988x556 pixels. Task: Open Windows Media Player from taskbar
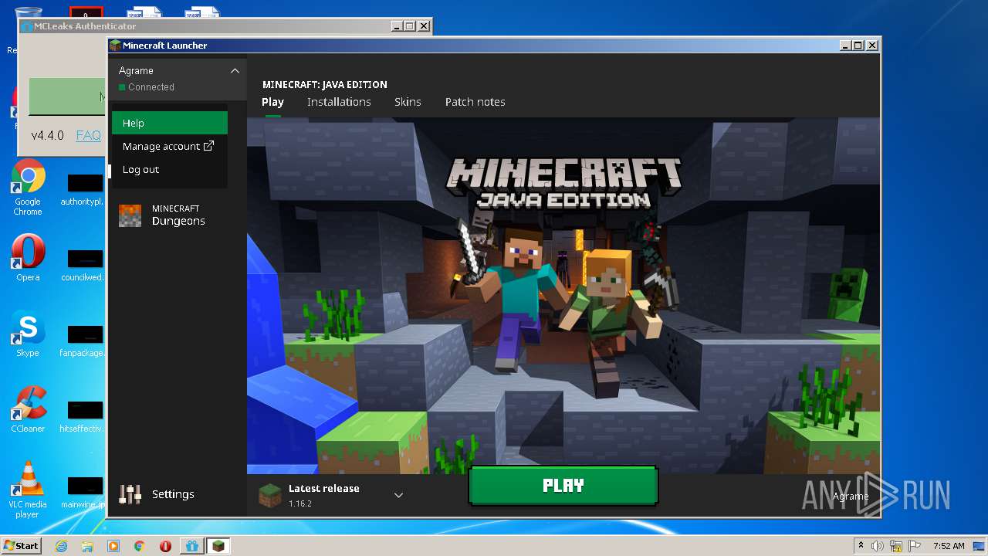click(x=113, y=546)
